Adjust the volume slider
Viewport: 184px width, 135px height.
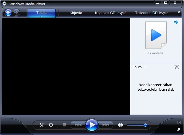[x=137, y=125]
